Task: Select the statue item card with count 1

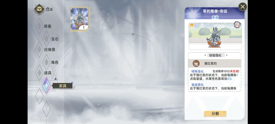Action: pyautogui.click(x=79, y=19)
